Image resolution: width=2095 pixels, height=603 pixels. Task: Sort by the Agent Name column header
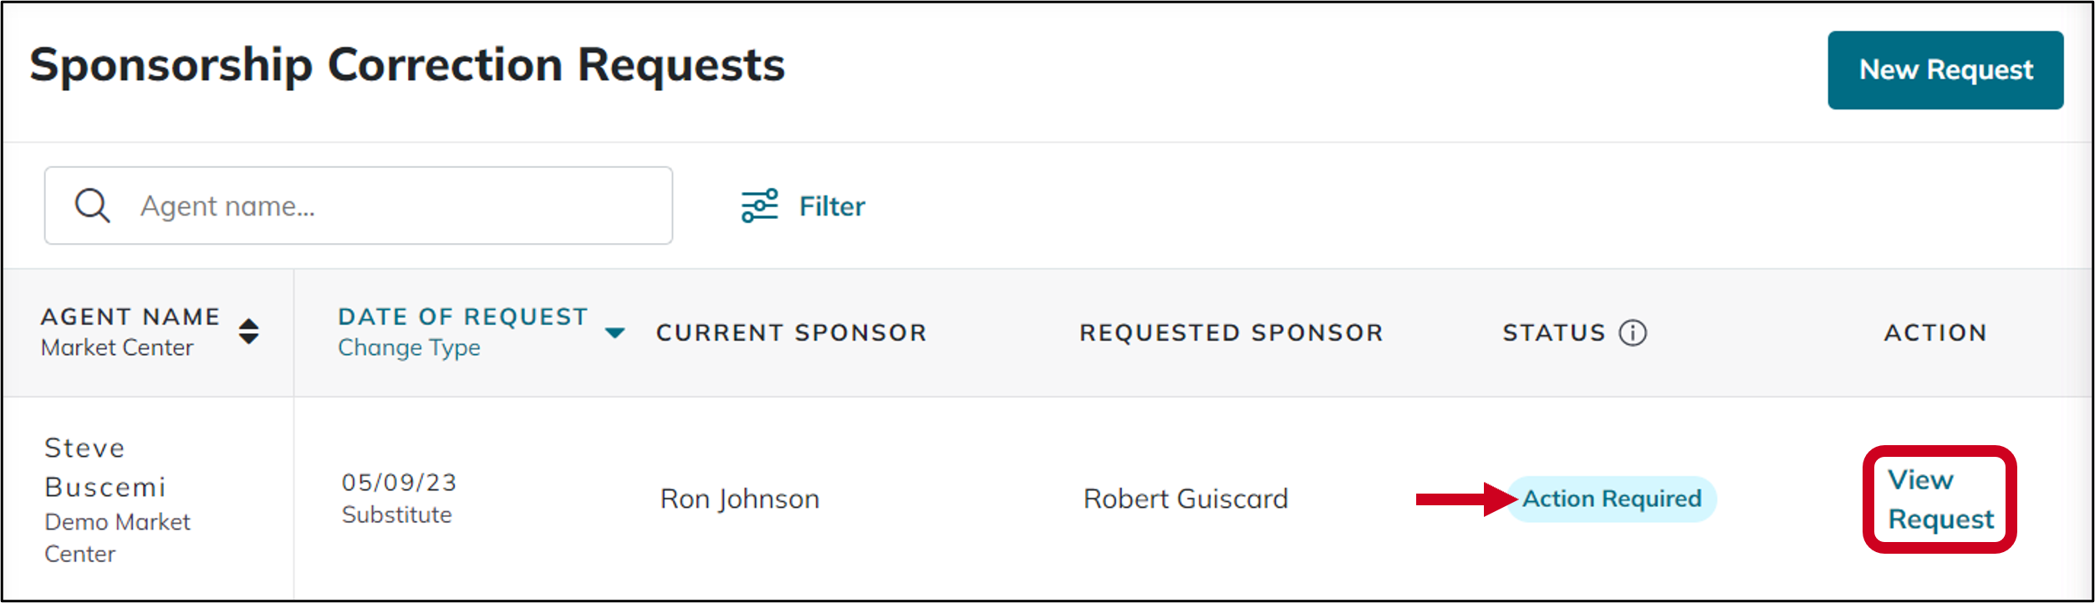pos(130,317)
